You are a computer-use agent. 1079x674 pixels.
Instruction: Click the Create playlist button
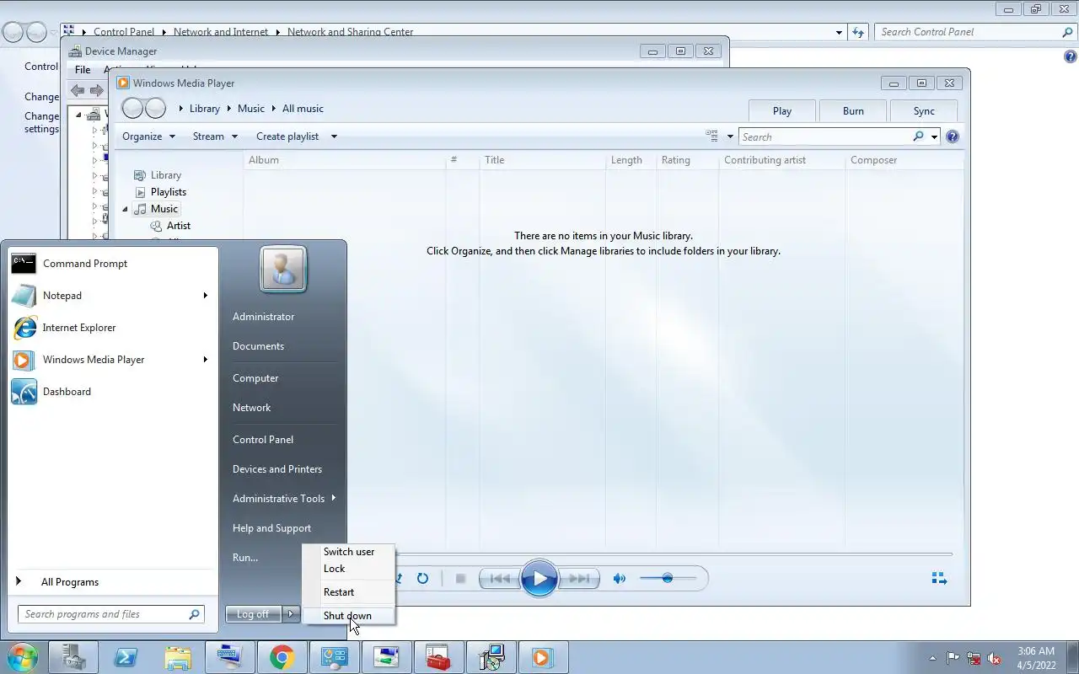click(x=287, y=136)
